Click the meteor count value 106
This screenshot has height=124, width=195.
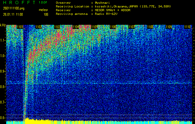tap(46, 14)
